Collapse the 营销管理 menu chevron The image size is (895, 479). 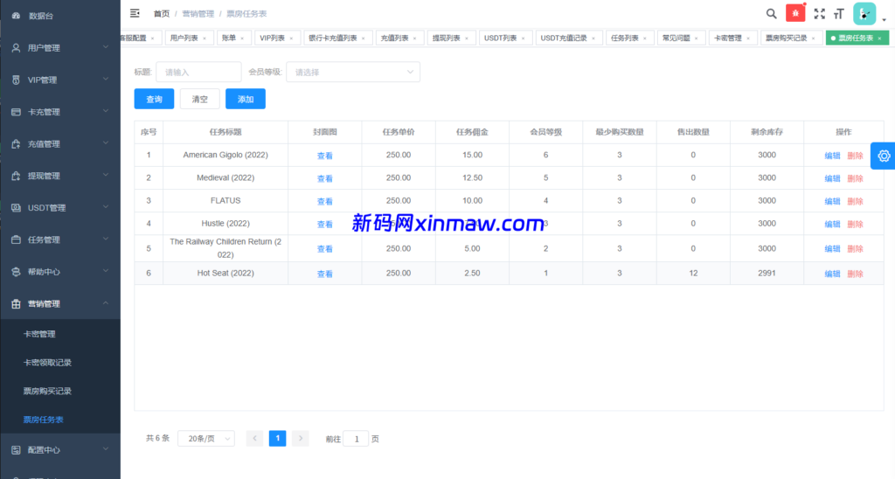point(106,303)
